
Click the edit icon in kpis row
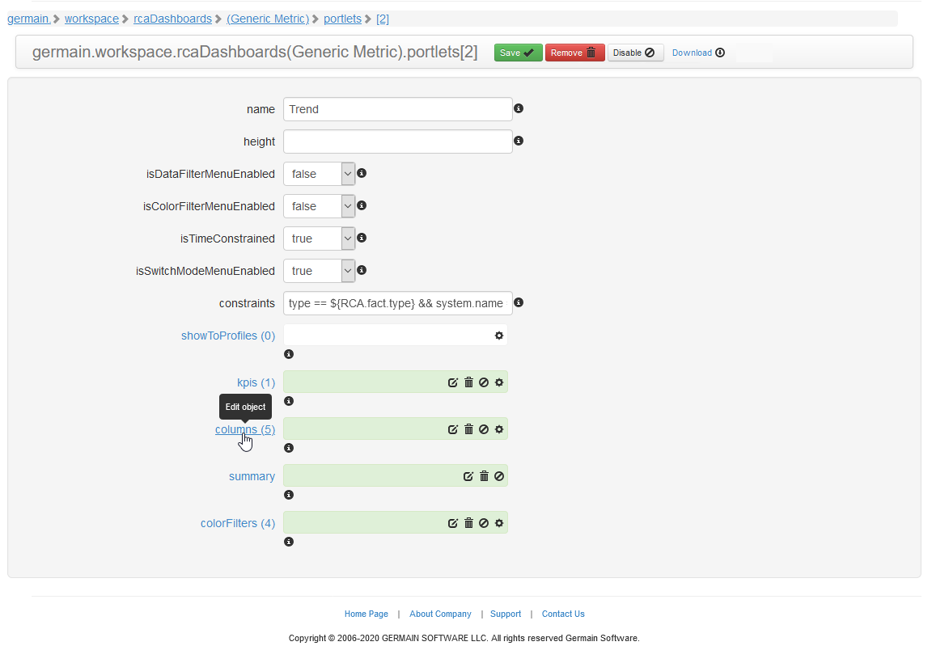tap(453, 382)
